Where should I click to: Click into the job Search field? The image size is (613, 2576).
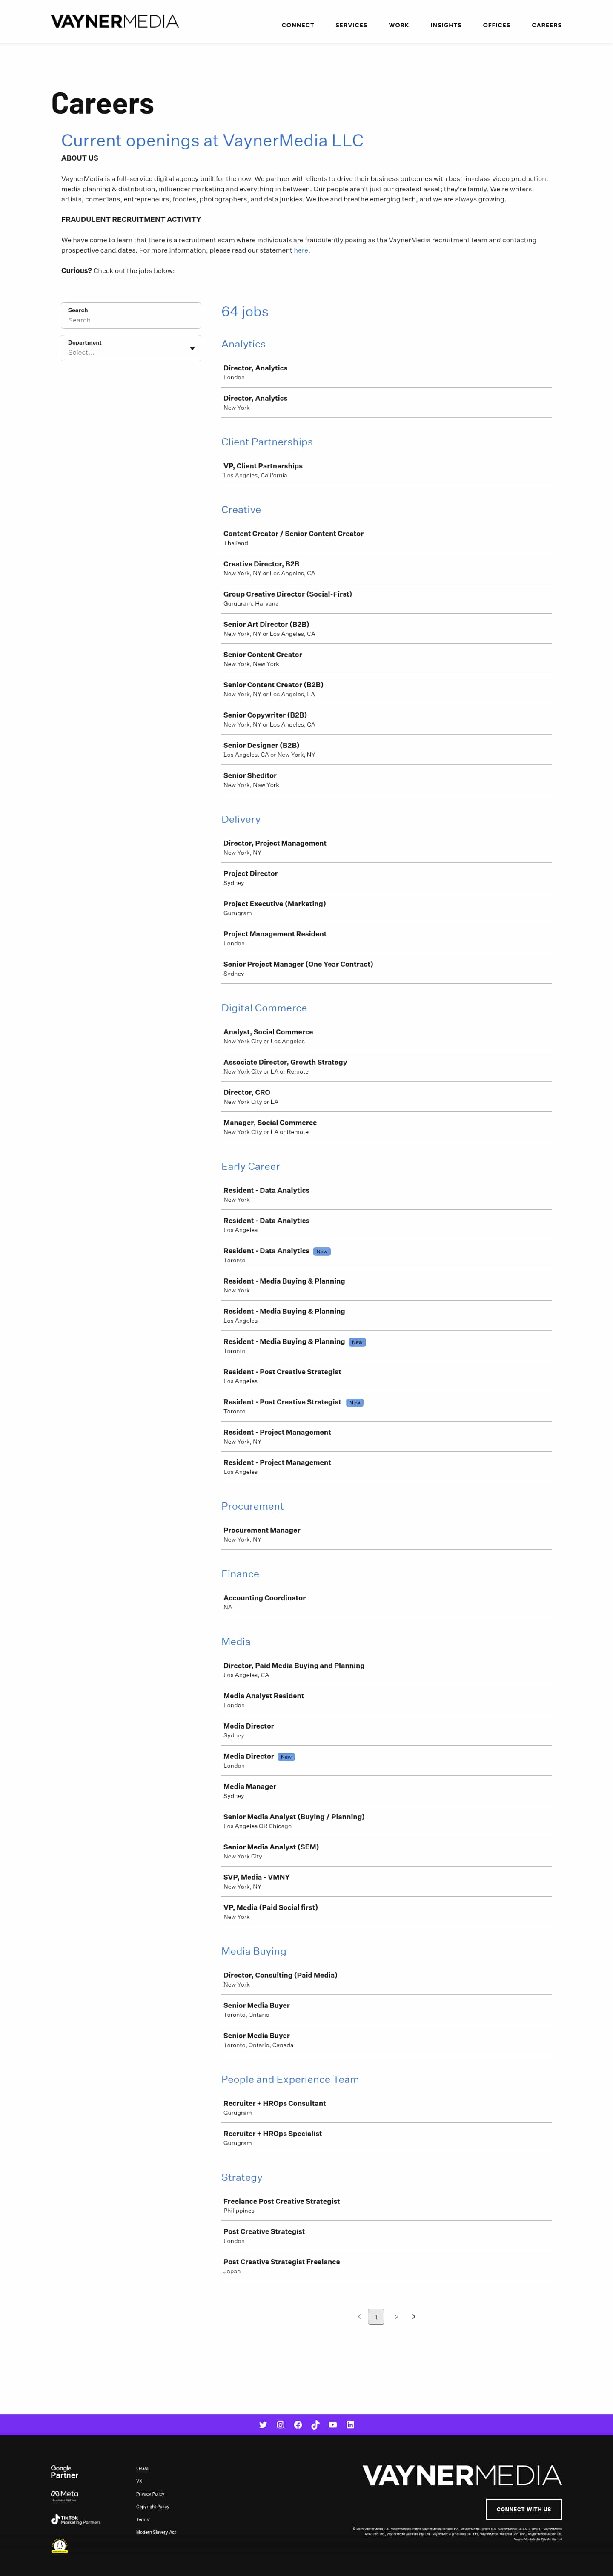[131, 320]
